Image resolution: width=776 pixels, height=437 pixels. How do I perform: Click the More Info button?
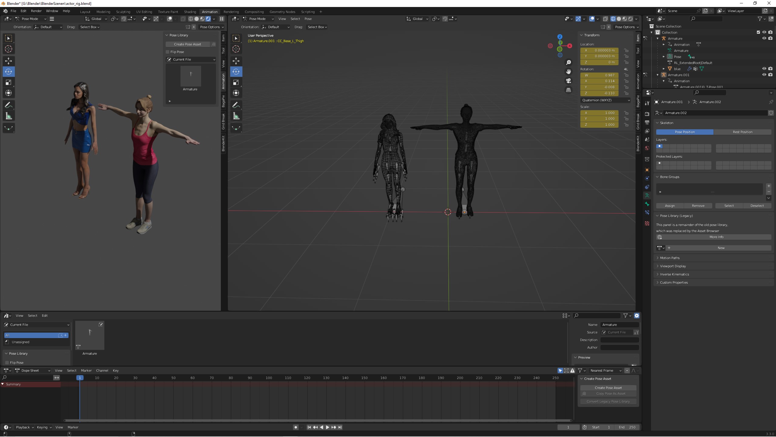click(716, 237)
